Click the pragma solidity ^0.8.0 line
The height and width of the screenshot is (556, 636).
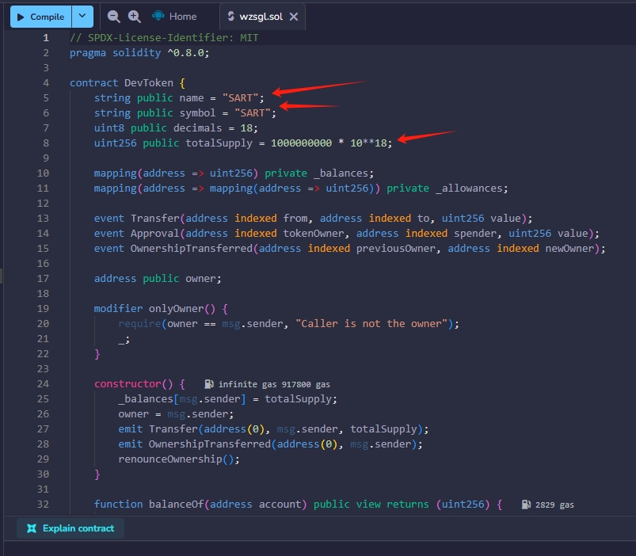pos(138,53)
